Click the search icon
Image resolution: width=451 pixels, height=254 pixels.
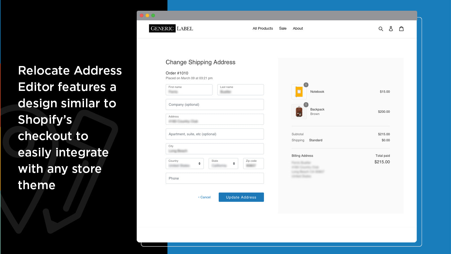click(x=381, y=29)
